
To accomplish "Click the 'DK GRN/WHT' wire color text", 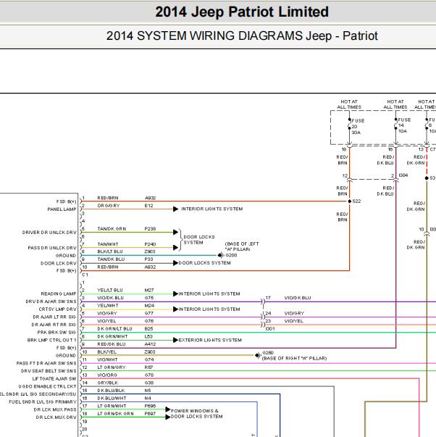I will point(112,337).
